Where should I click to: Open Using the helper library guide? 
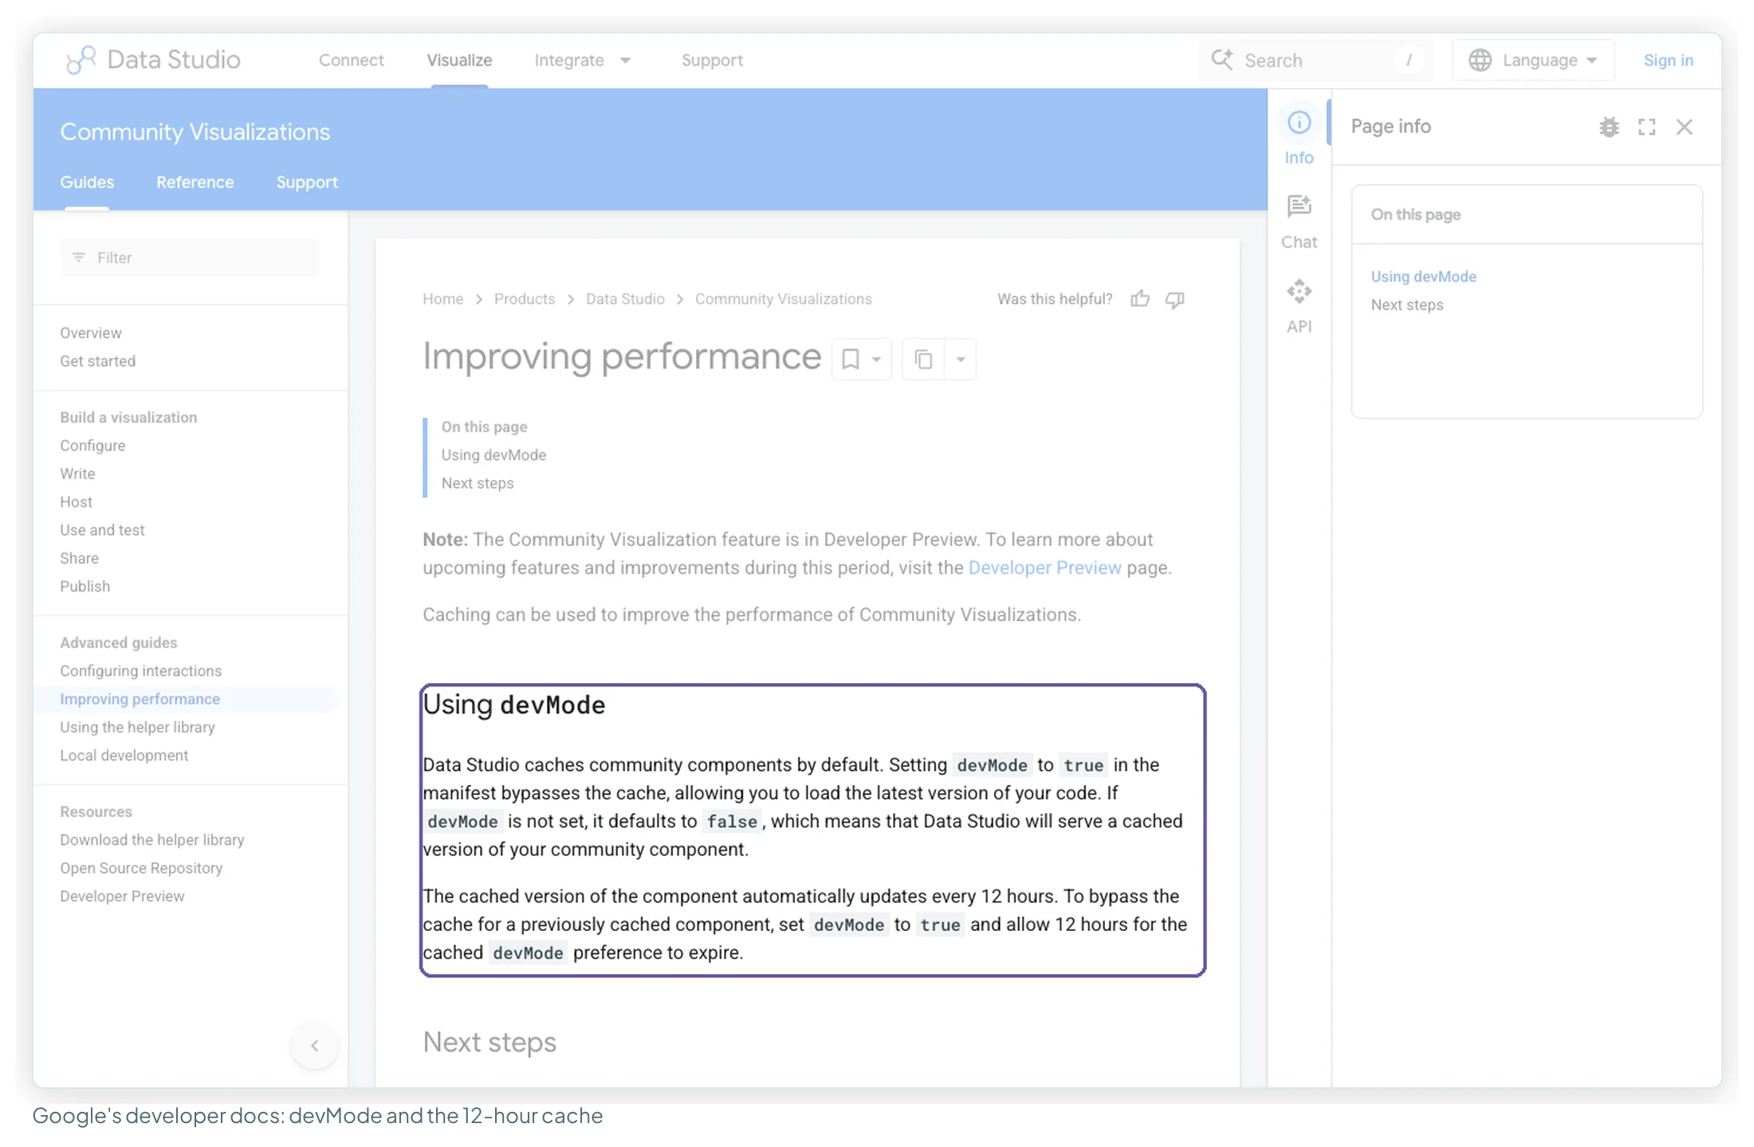tap(138, 727)
